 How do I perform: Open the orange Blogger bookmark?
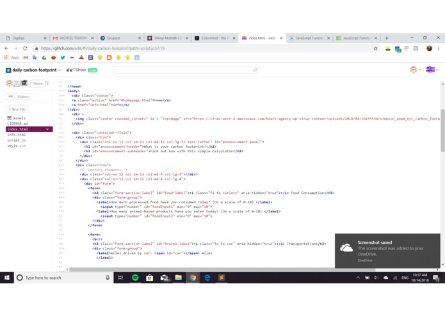pos(109,58)
